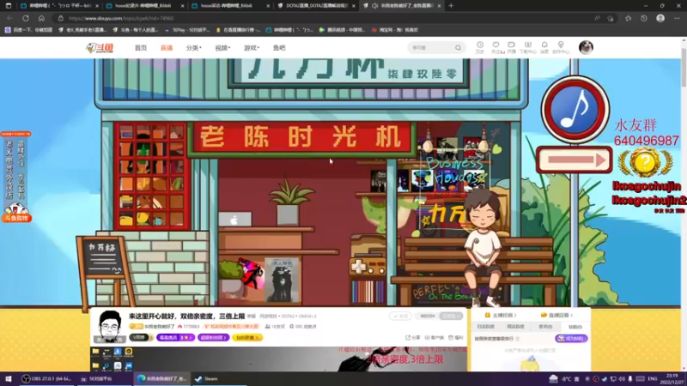Click the 分享 share button

point(413,337)
